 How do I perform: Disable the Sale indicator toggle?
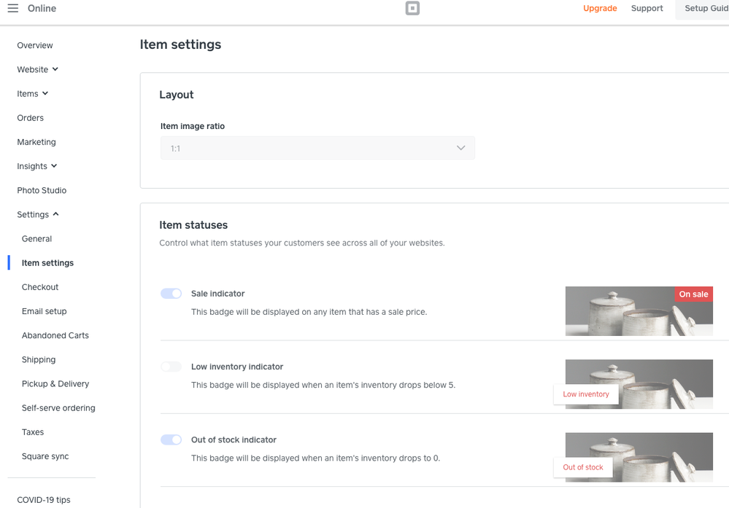click(x=171, y=294)
